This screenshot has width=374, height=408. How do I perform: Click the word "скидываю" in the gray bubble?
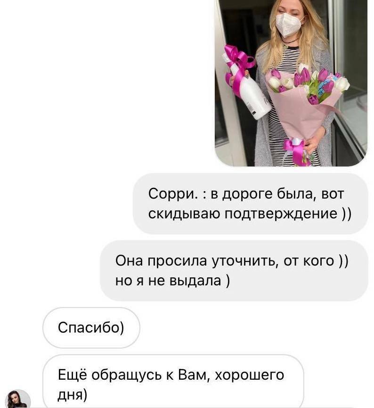pyautogui.click(x=184, y=214)
